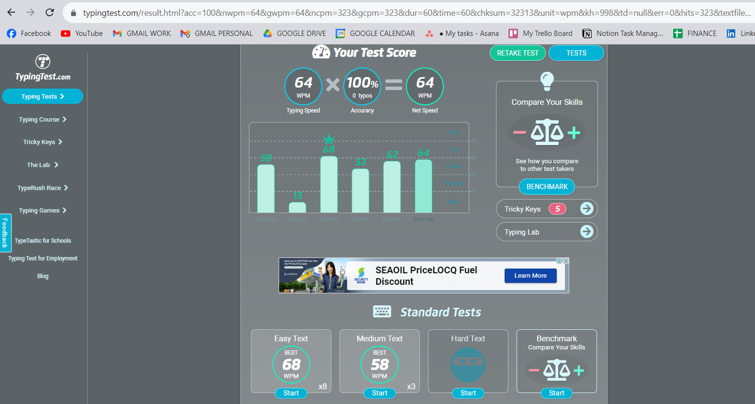Open the GOOGLE CALENDAR bookmark
755x404 pixels.
375,34
